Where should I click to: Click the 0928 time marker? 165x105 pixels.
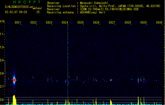(x=128, y=22)
